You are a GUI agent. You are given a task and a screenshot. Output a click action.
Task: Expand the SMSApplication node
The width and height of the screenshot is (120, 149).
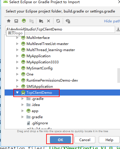(x=17, y=86)
